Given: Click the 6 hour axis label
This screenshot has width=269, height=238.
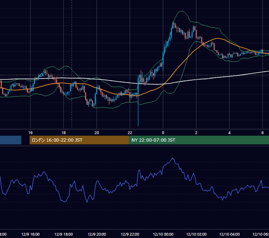Looking at the screenshot, I should (263, 133).
